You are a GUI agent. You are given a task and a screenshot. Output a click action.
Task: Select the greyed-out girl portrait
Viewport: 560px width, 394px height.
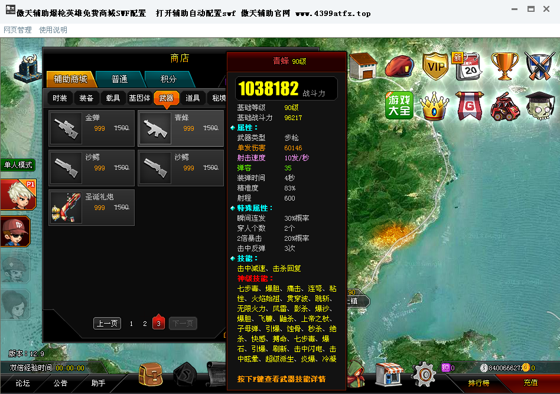point(15,305)
